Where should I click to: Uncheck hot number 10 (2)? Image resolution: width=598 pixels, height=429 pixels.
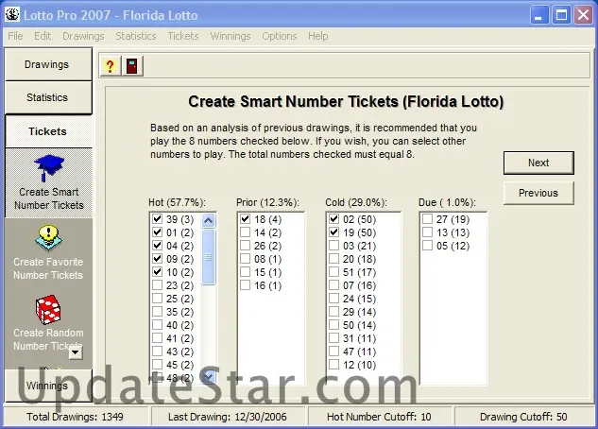pyautogui.click(x=157, y=272)
